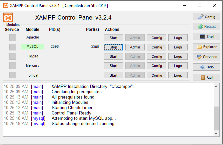Click the Apache module name
This screenshot has height=145, width=223.
pos(33,37)
